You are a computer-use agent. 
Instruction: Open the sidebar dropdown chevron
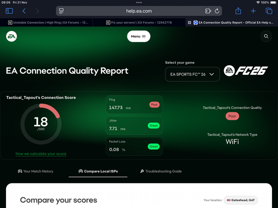(x=14, y=11)
